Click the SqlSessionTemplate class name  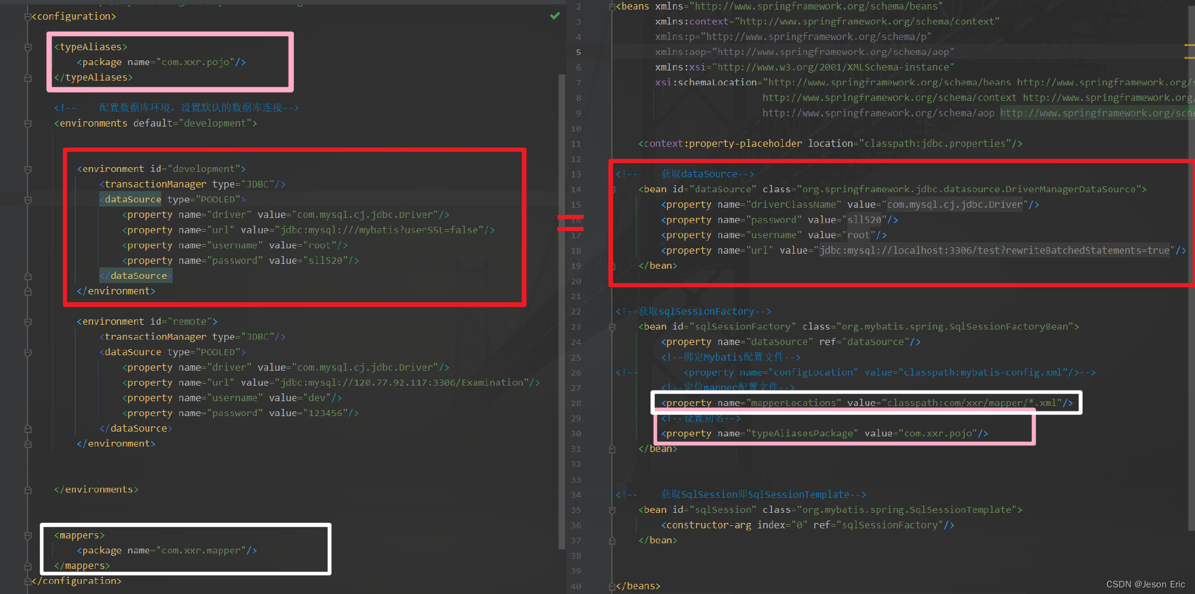pos(907,510)
